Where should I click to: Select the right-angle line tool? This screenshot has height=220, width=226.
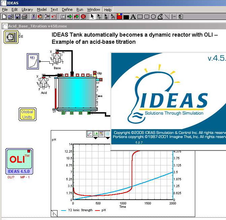174,17
